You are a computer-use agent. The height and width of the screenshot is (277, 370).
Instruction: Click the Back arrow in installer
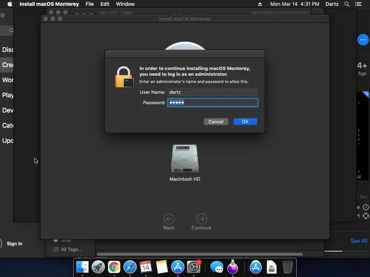[169, 219]
